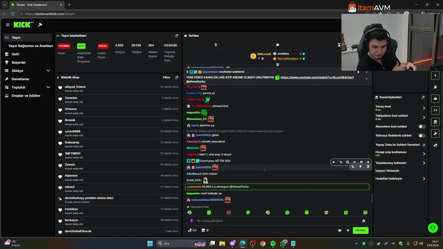Open a new browser tab

(69, 4)
